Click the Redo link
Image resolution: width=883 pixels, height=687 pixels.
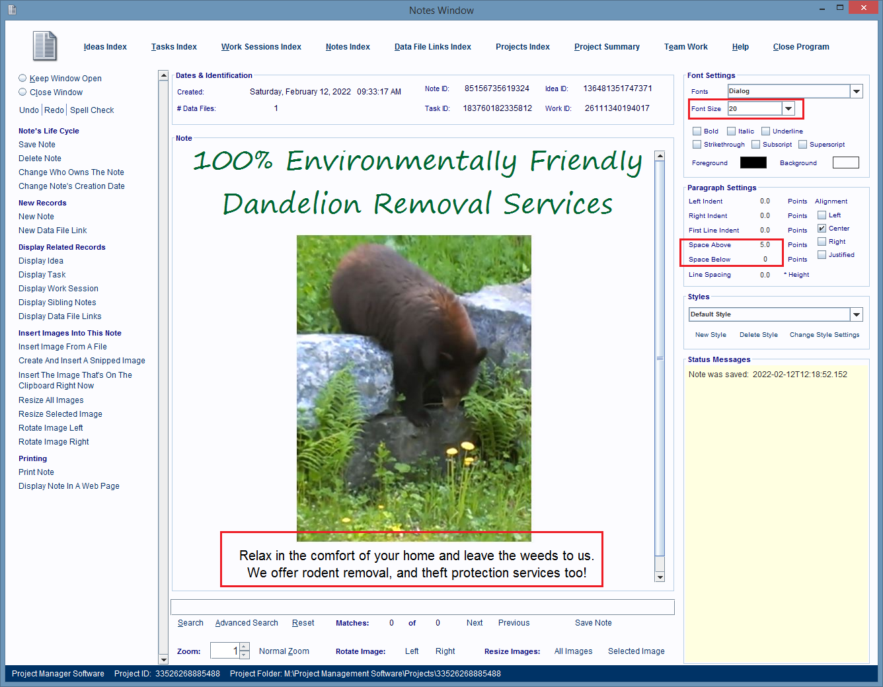pos(54,110)
